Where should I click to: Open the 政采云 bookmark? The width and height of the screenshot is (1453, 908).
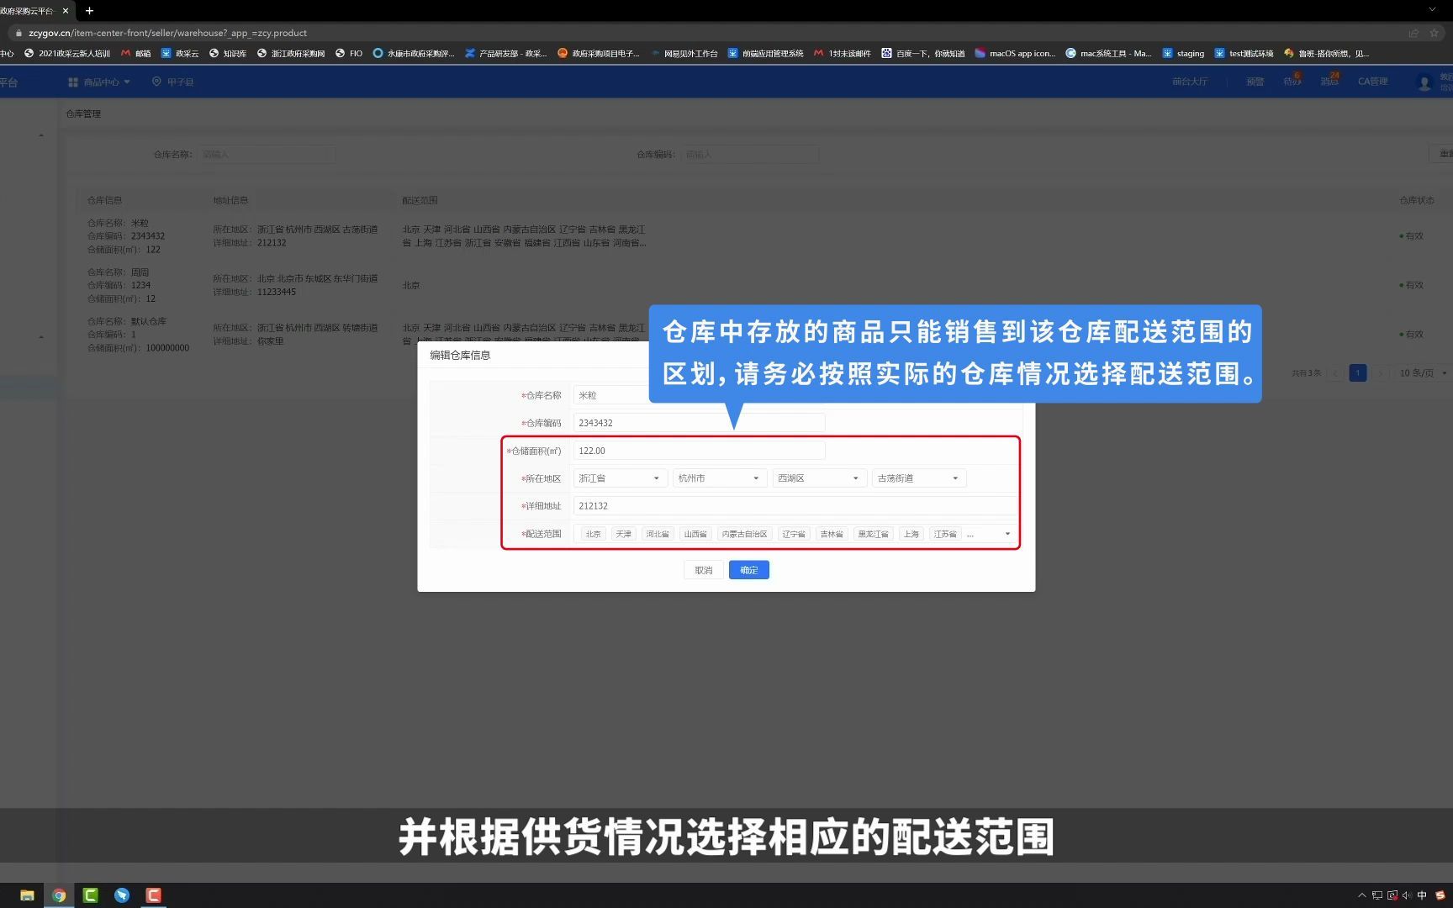tap(180, 53)
